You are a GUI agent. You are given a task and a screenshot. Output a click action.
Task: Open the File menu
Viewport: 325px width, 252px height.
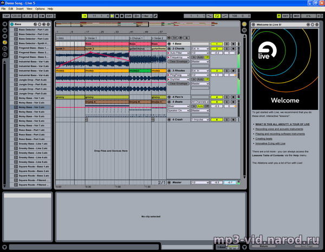4,9
